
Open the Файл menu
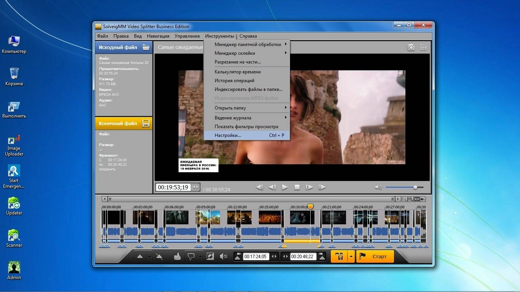tap(102, 36)
